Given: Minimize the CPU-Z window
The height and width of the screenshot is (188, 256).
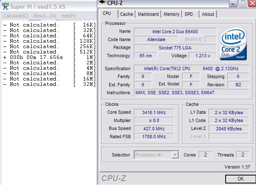Looking at the screenshot, I should (x=233, y=3).
